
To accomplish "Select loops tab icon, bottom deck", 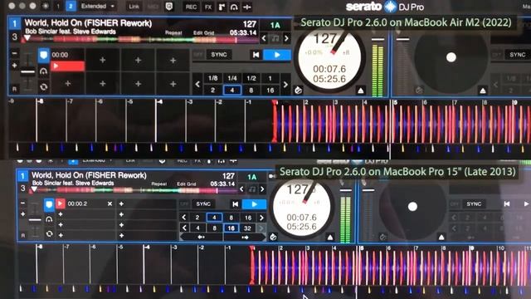I will [49, 219].
